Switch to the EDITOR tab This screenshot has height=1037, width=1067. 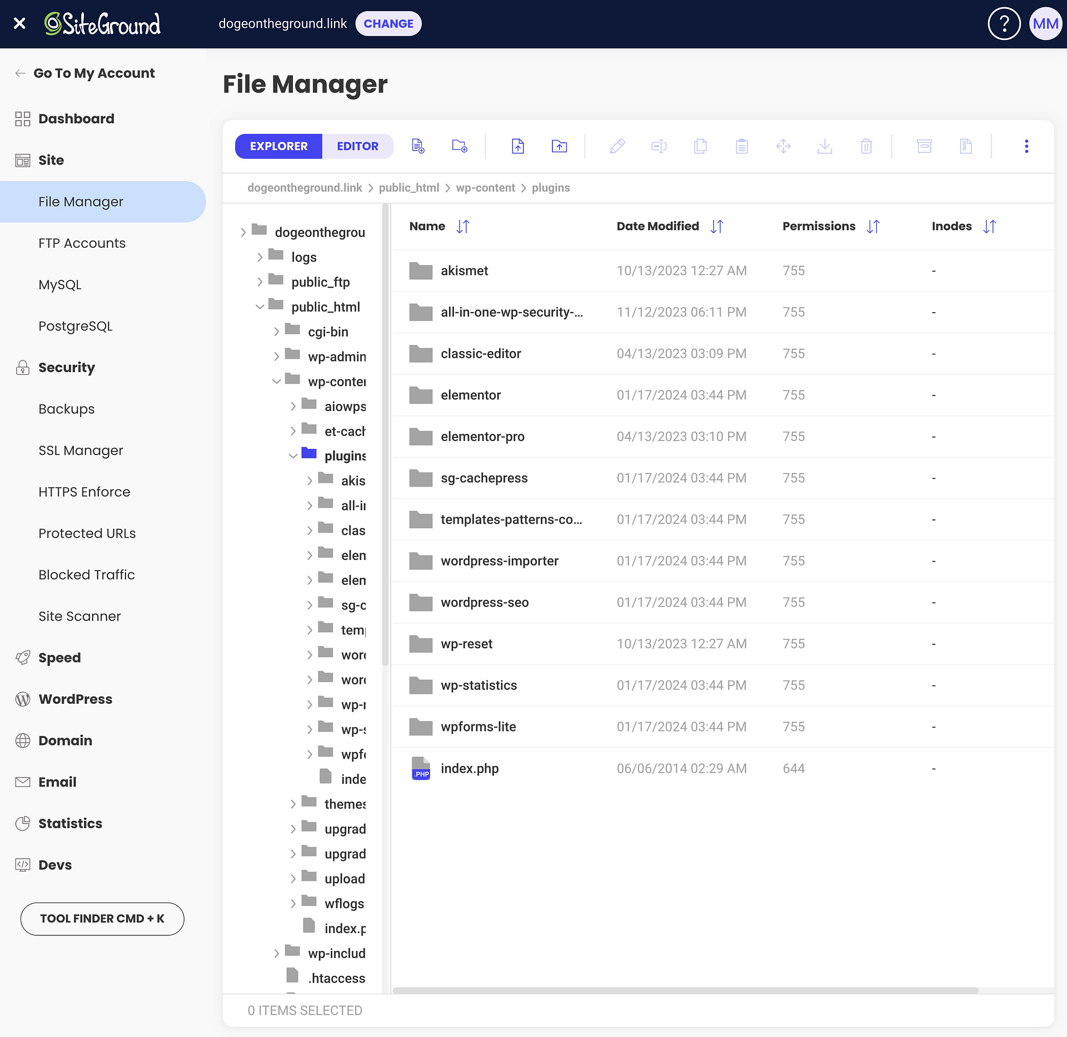pyautogui.click(x=357, y=146)
